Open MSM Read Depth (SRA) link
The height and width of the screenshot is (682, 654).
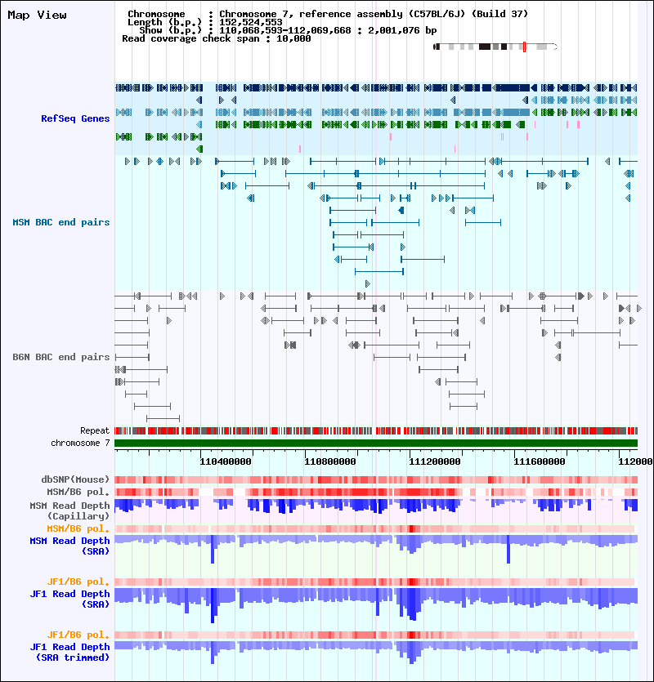coord(69,546)
